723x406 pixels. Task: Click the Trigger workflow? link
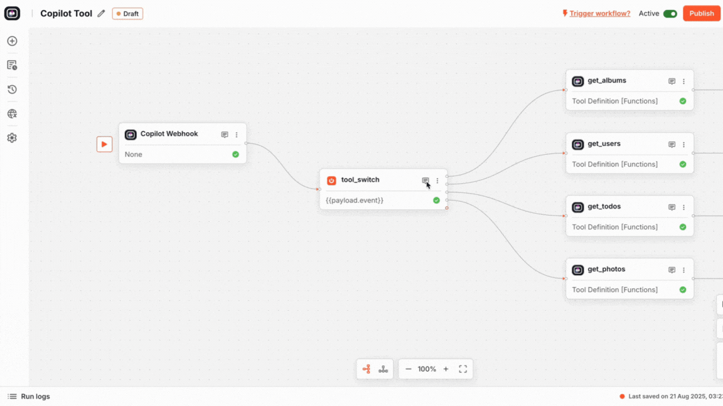pos(599,14)
